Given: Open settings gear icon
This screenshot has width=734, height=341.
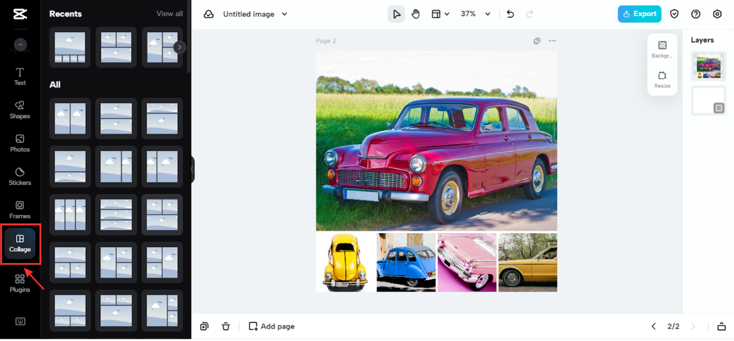Looking at the screenshot, I should point(717,14).
